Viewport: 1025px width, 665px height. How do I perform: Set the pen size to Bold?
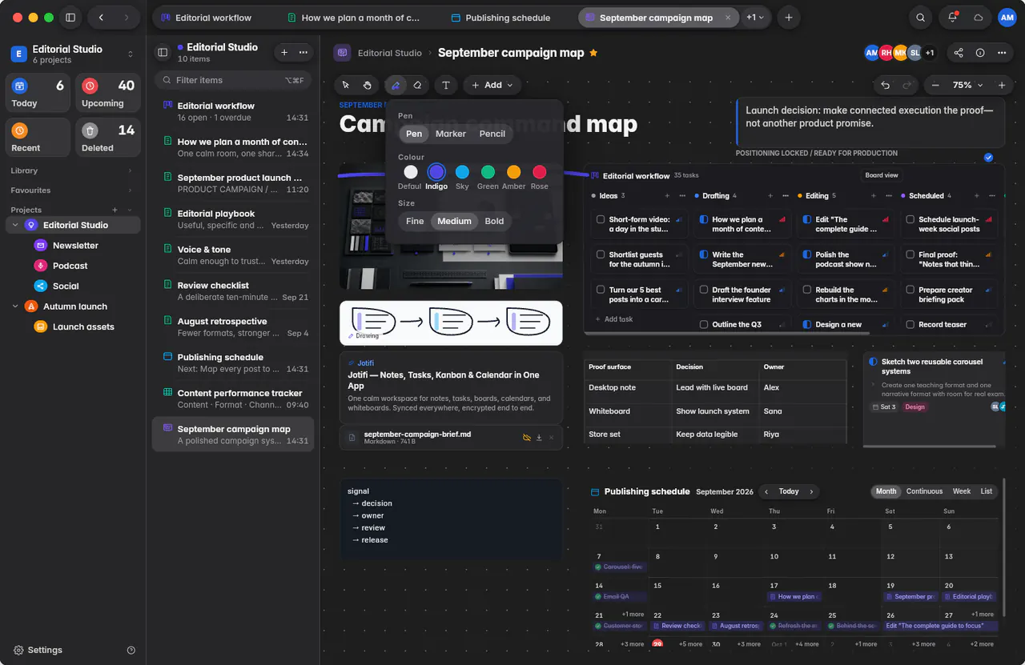[495, 221]
